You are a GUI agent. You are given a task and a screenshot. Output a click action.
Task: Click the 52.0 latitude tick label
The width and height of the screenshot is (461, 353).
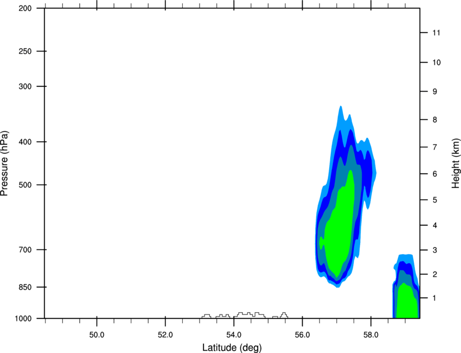tap(165, 335)
